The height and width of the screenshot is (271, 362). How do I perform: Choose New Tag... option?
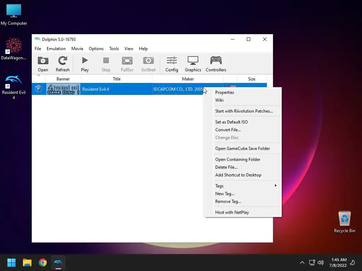[243, 194]
